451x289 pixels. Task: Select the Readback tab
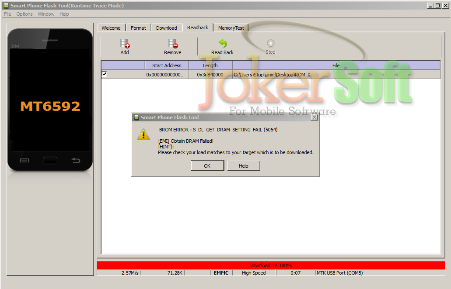click(198, 28)
